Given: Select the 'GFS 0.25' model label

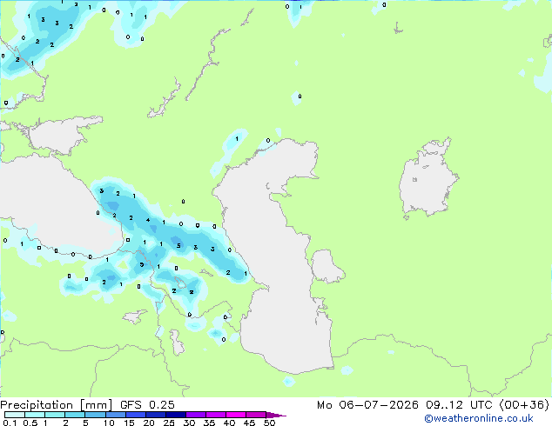Looking at the screenshot, I should 147,405.
